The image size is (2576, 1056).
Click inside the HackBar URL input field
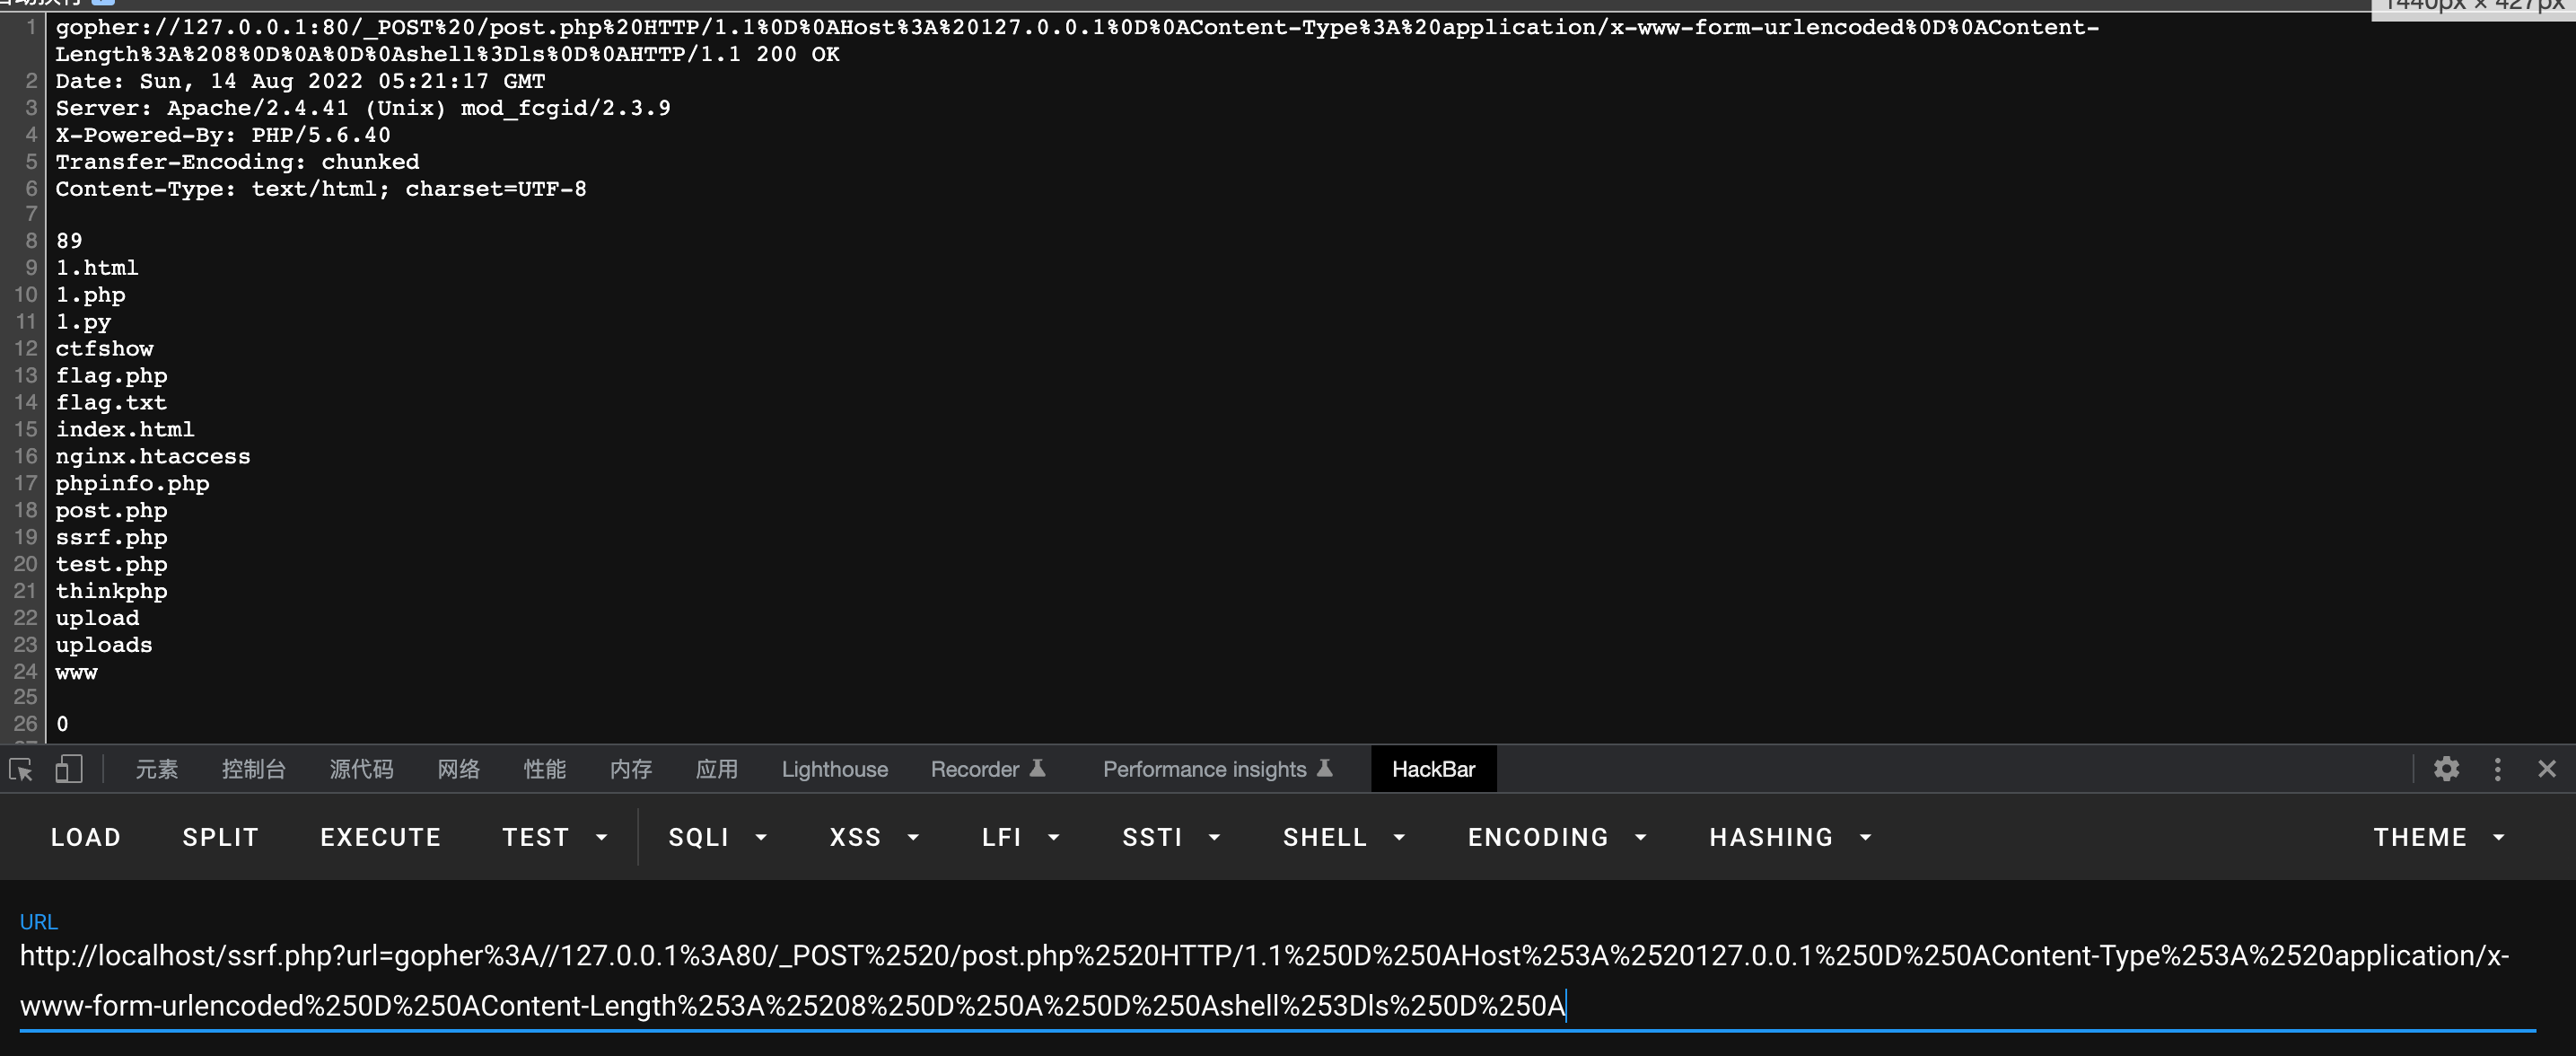click(x=1277, y=981)
